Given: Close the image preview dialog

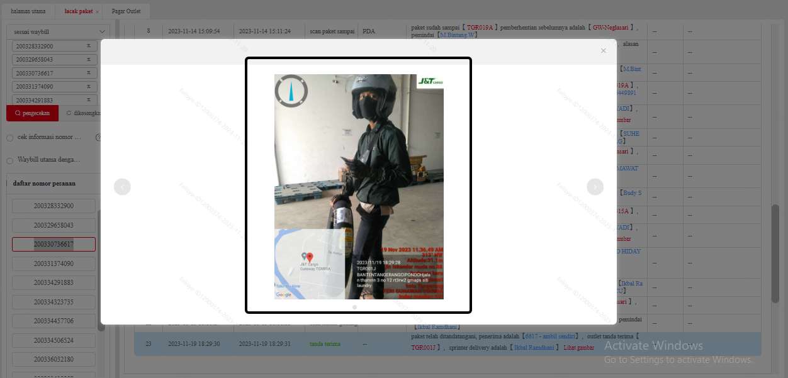Looking at the screenshot, I should pyautogui.click(x=603, y=51).
